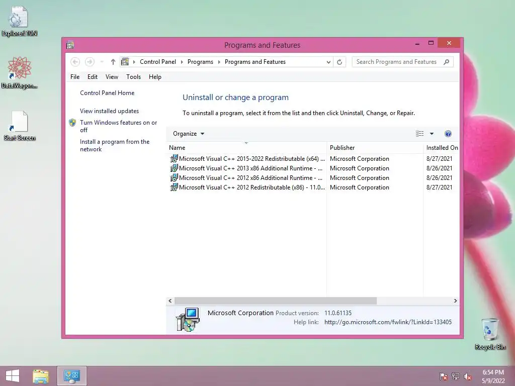Click the horizontal scrollbar thumb

coord(276,301)
